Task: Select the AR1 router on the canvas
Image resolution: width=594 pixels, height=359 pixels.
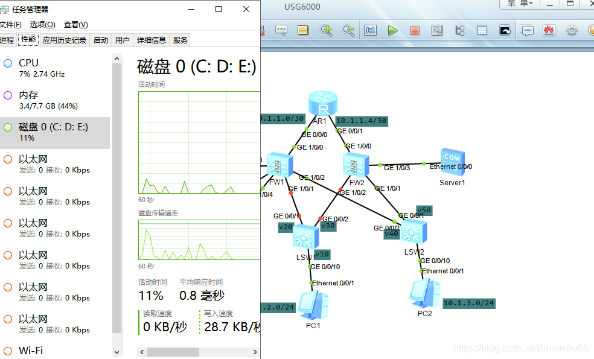Action: (x=323, y=103)
